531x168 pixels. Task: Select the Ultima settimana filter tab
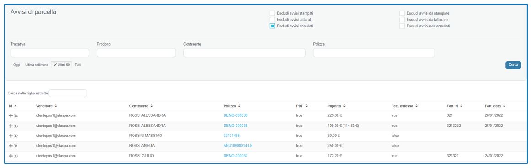click(x=37, y=64)
